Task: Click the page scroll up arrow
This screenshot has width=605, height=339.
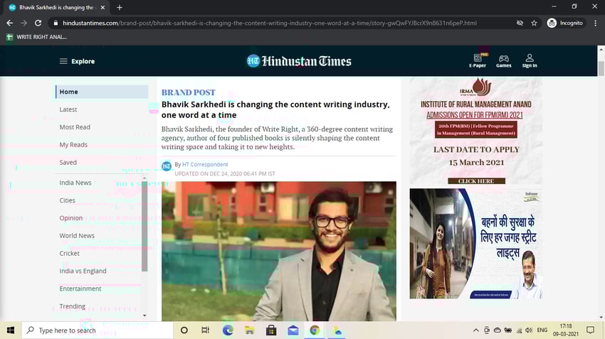Action: [601, 49]
